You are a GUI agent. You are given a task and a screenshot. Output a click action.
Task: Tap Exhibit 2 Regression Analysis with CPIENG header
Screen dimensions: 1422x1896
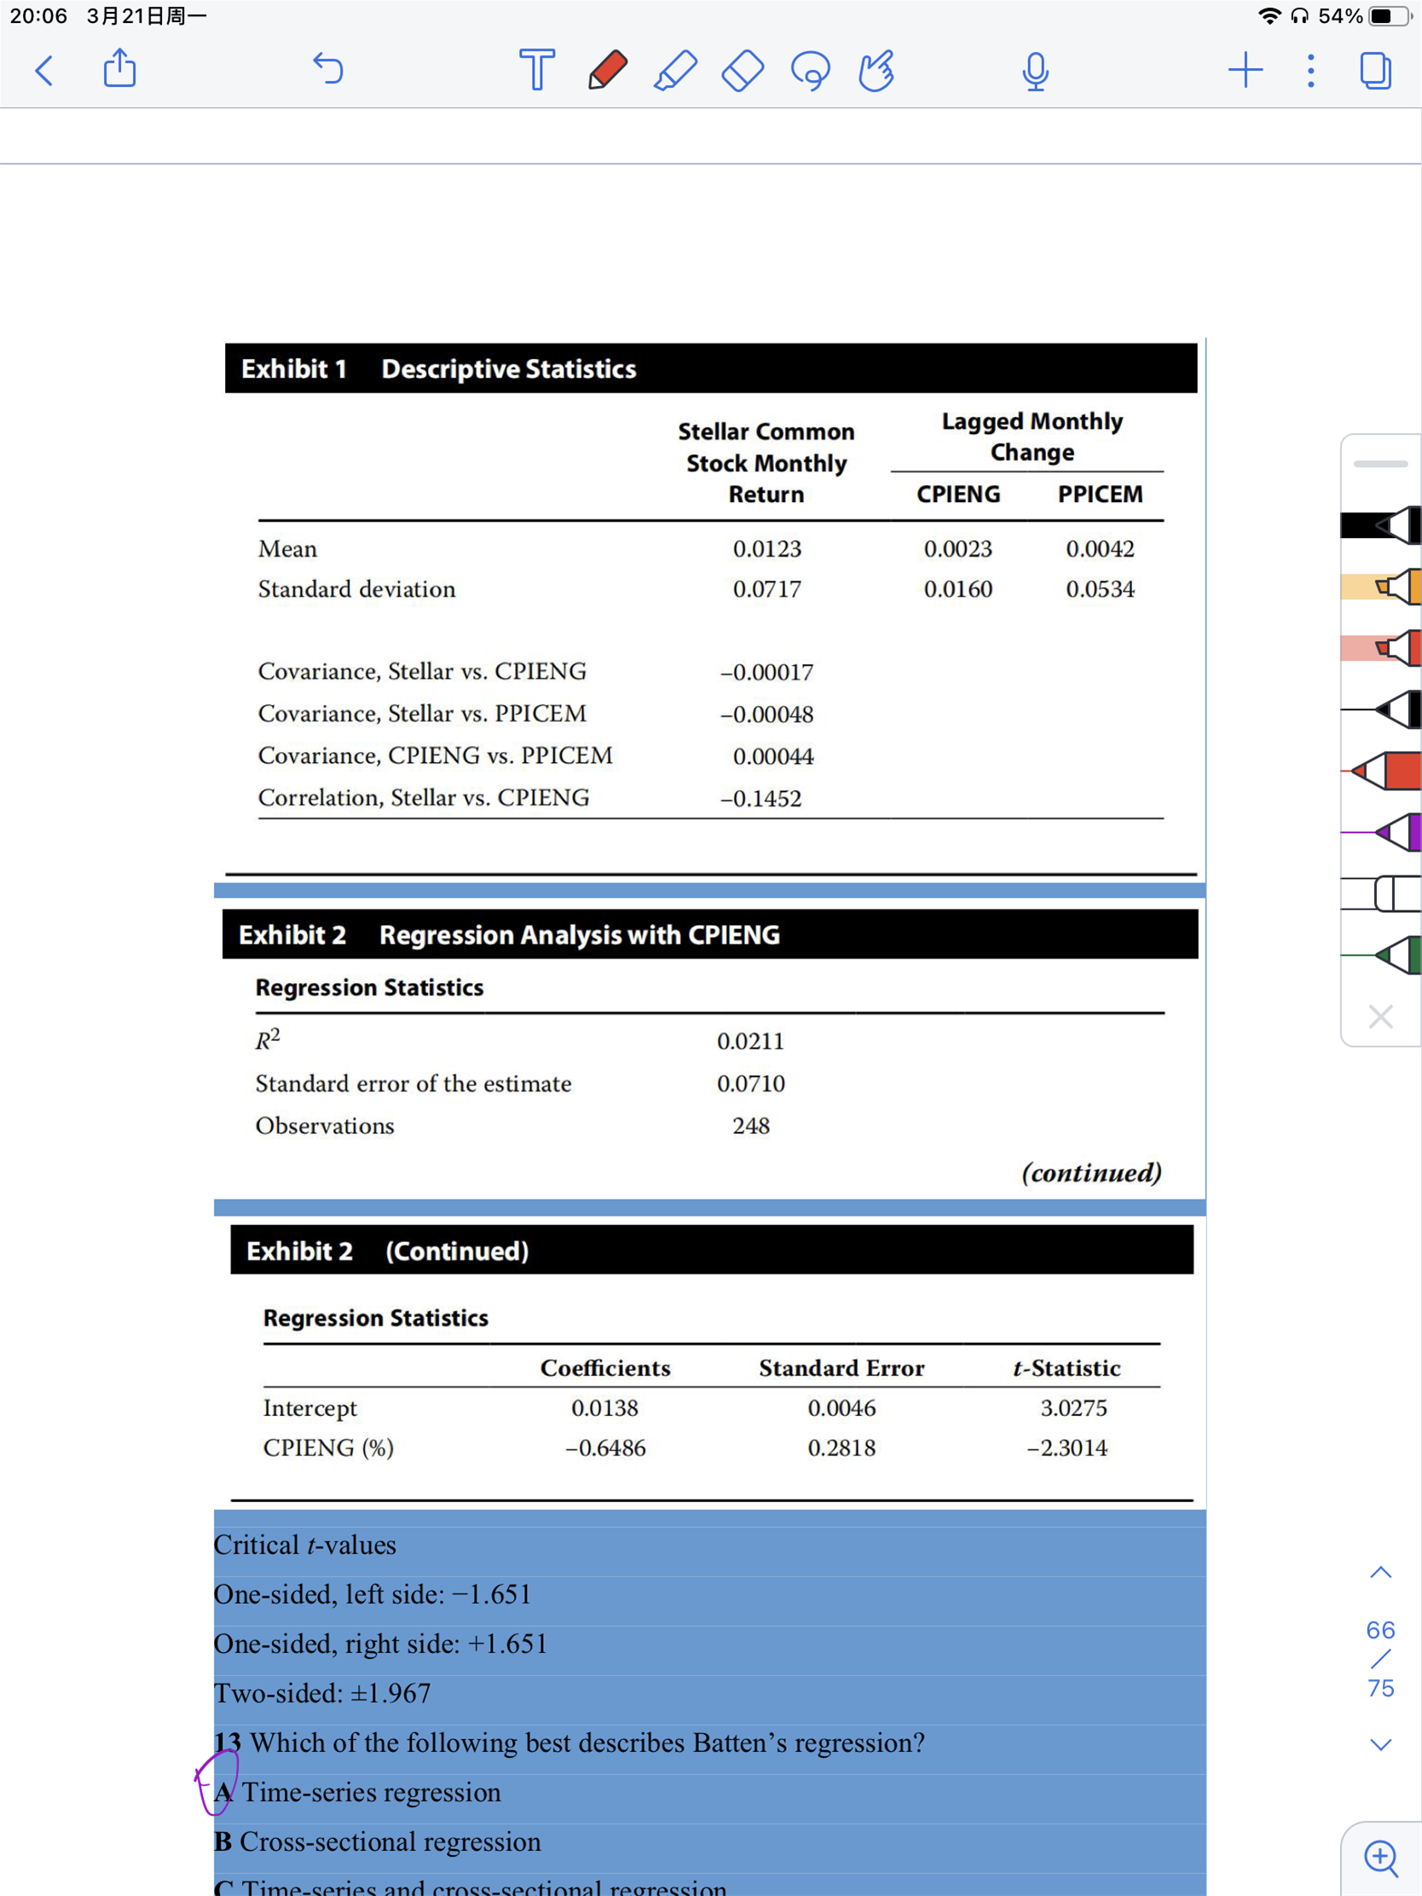(710, 934)
